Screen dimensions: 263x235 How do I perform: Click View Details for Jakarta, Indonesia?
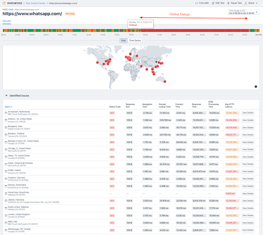pos(248,201)
